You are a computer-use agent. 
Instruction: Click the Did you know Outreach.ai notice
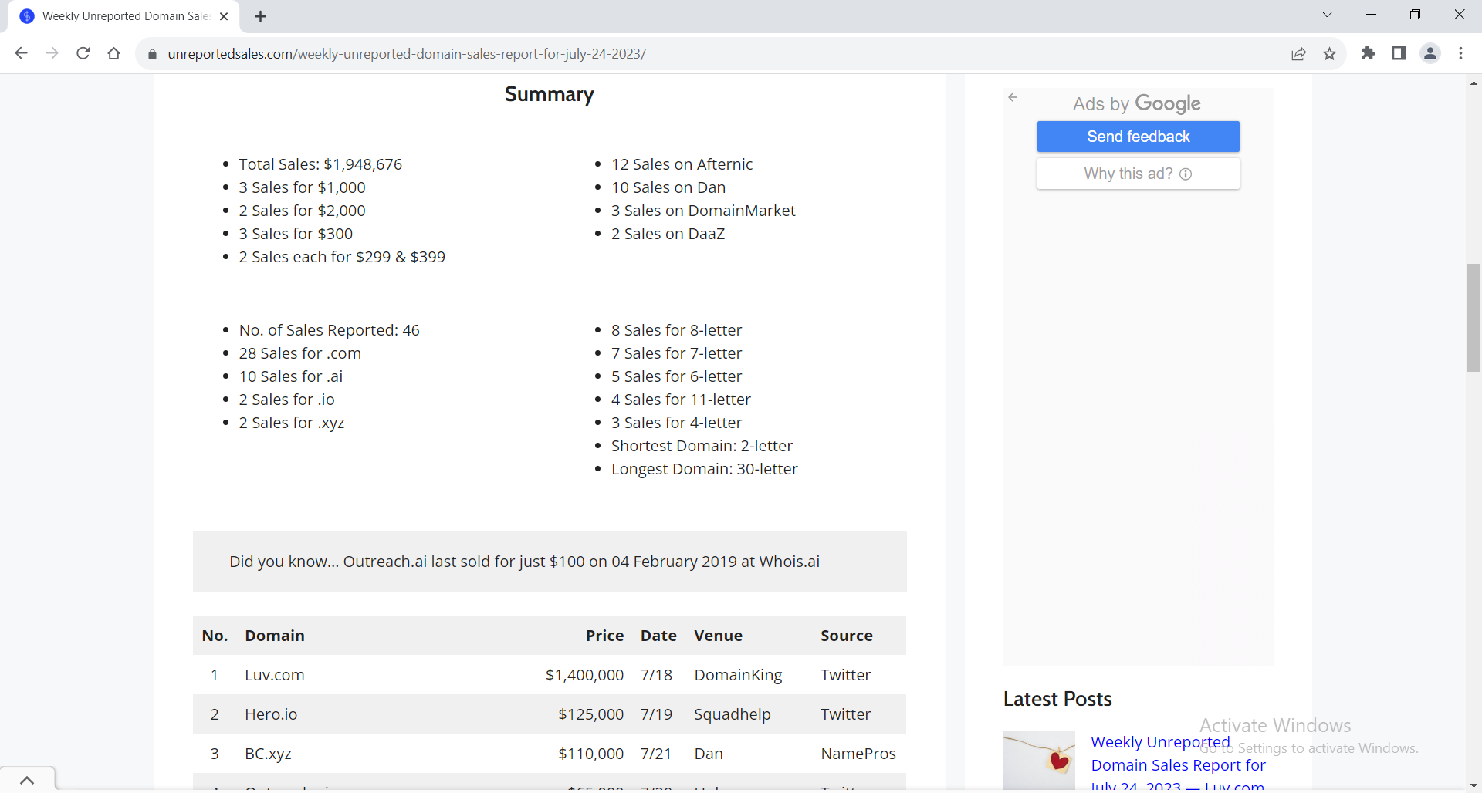(550, 562)
